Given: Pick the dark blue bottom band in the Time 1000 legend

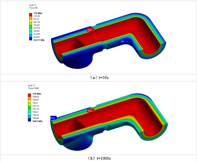Looking at the screenshot, I should coord(30,120).
